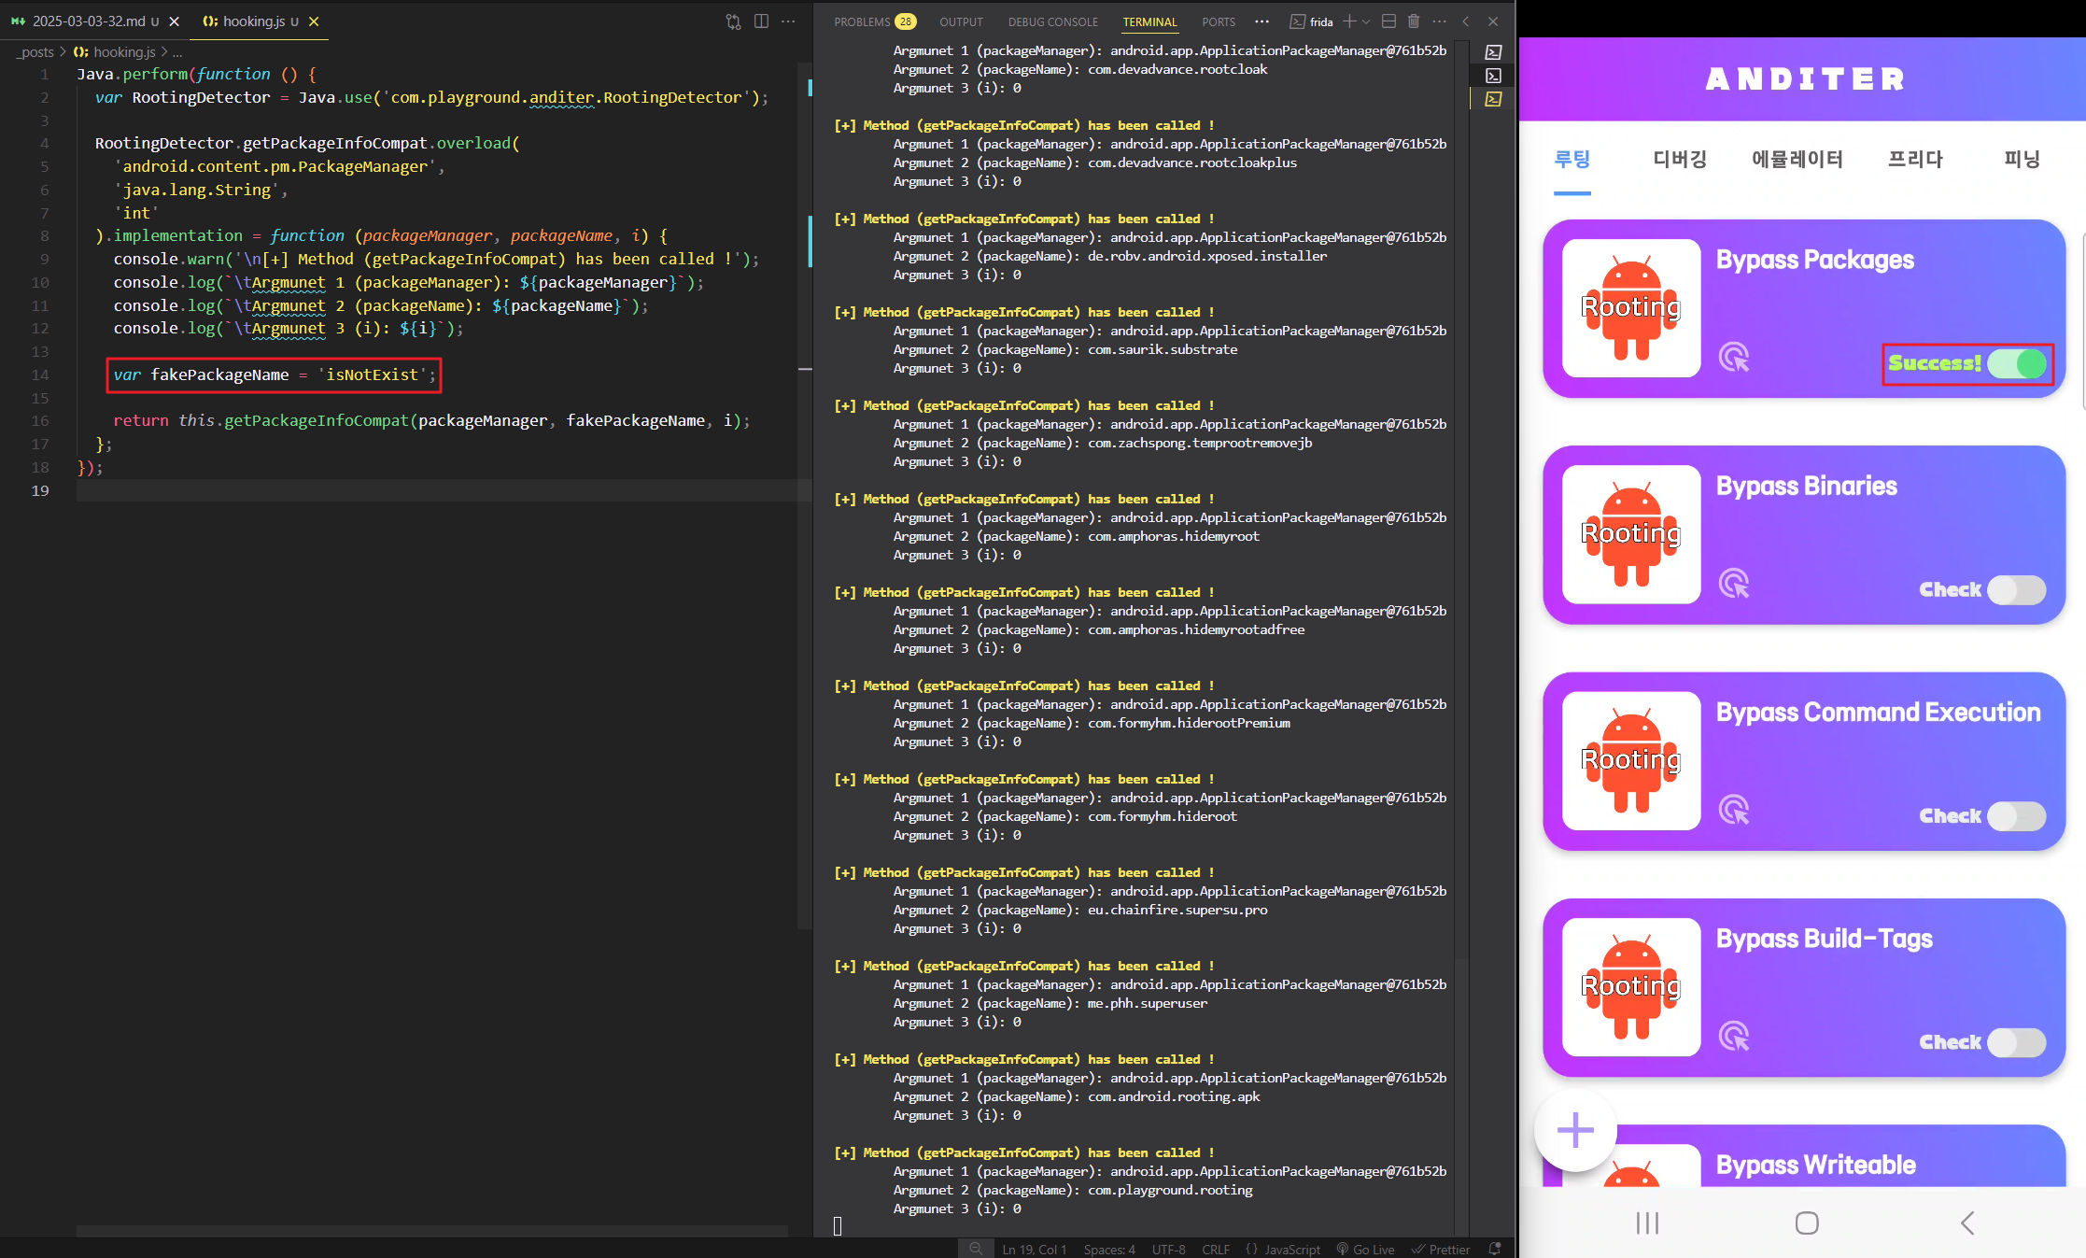Open editor more actions menu

(x=788, y=21)
